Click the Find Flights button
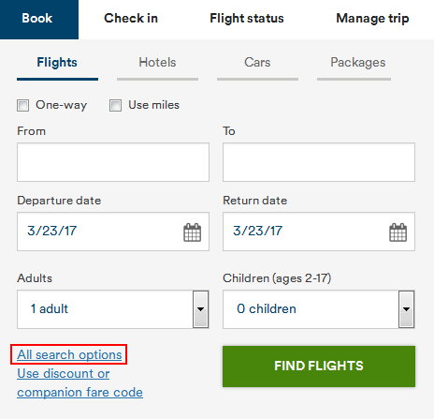 pos(319,367)
